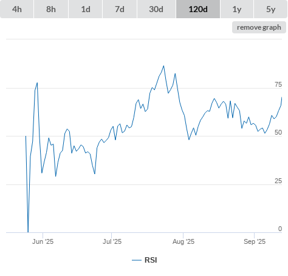
Task: Click the remove graph button
Action: pos(259,27)
